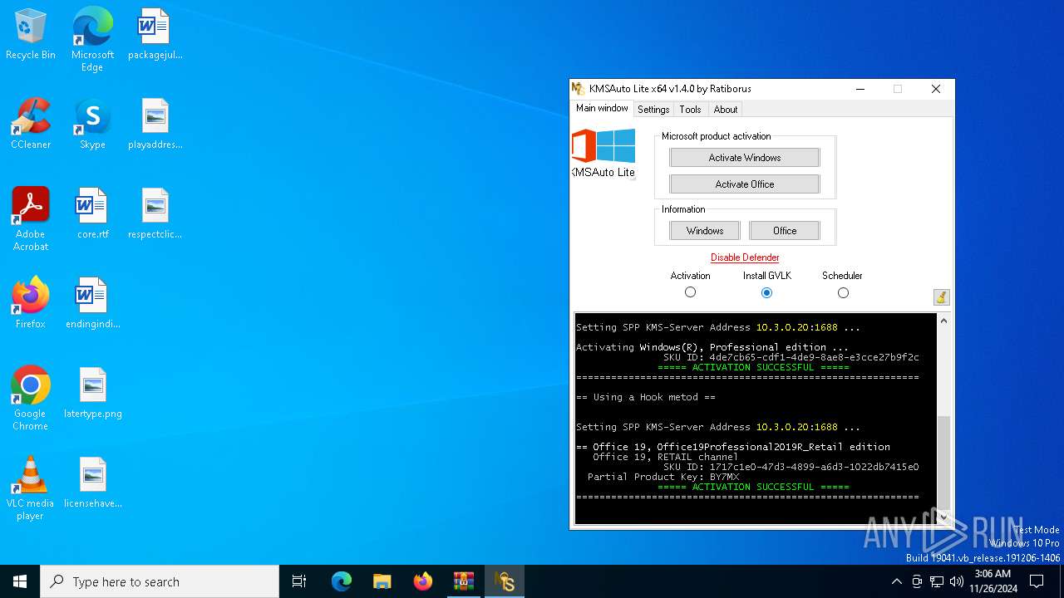The height and width of the screenshot is (598, 1064).
Task: Open Firefox from the taskbar
Action: 423,581
